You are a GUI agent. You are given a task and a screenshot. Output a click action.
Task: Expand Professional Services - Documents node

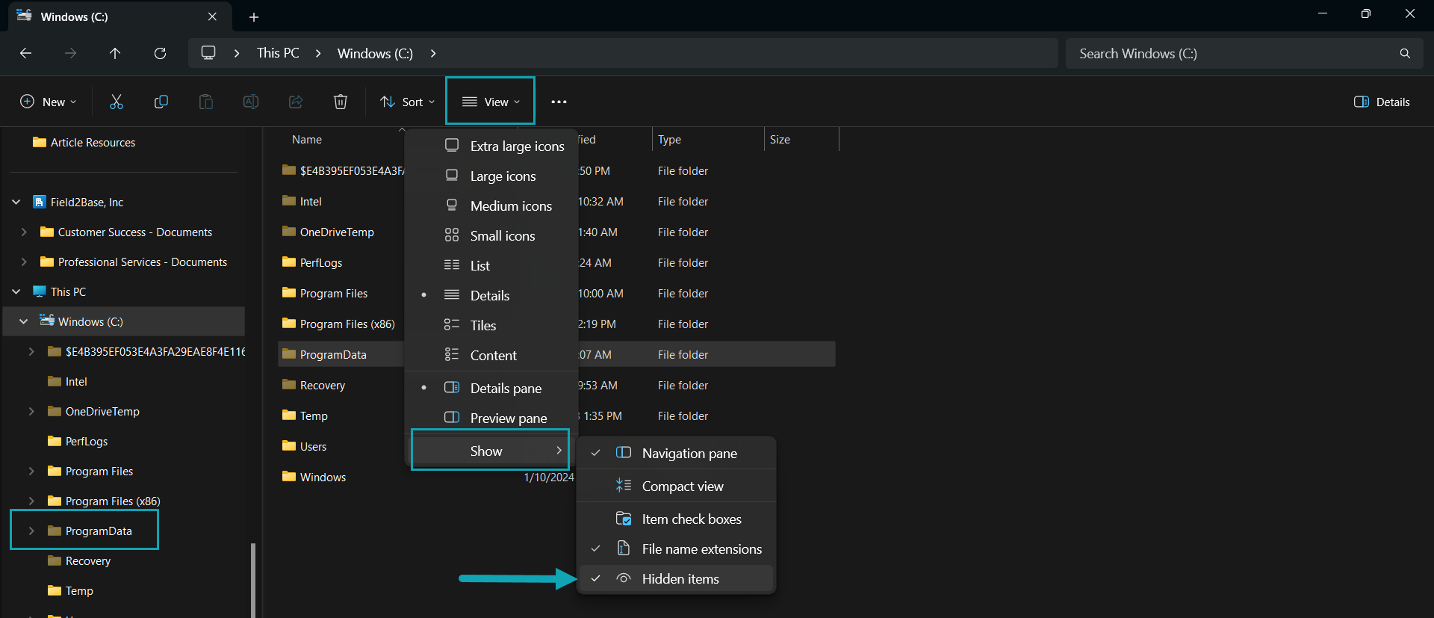pyautogui.click(x=24, y=262)
